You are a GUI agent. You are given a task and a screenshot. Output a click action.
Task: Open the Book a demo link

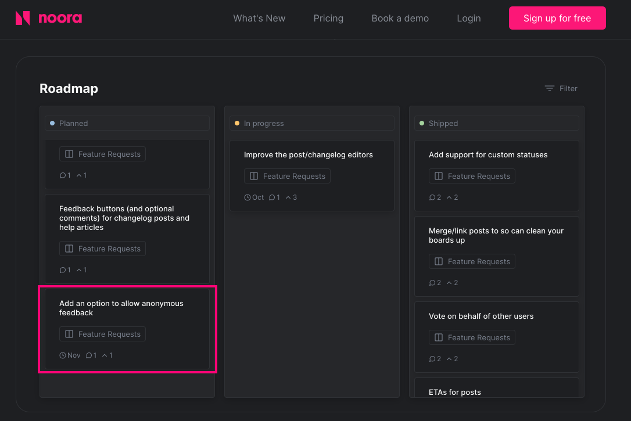[x=400, y=18]
